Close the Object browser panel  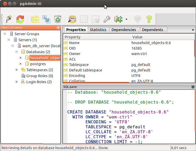58,27
